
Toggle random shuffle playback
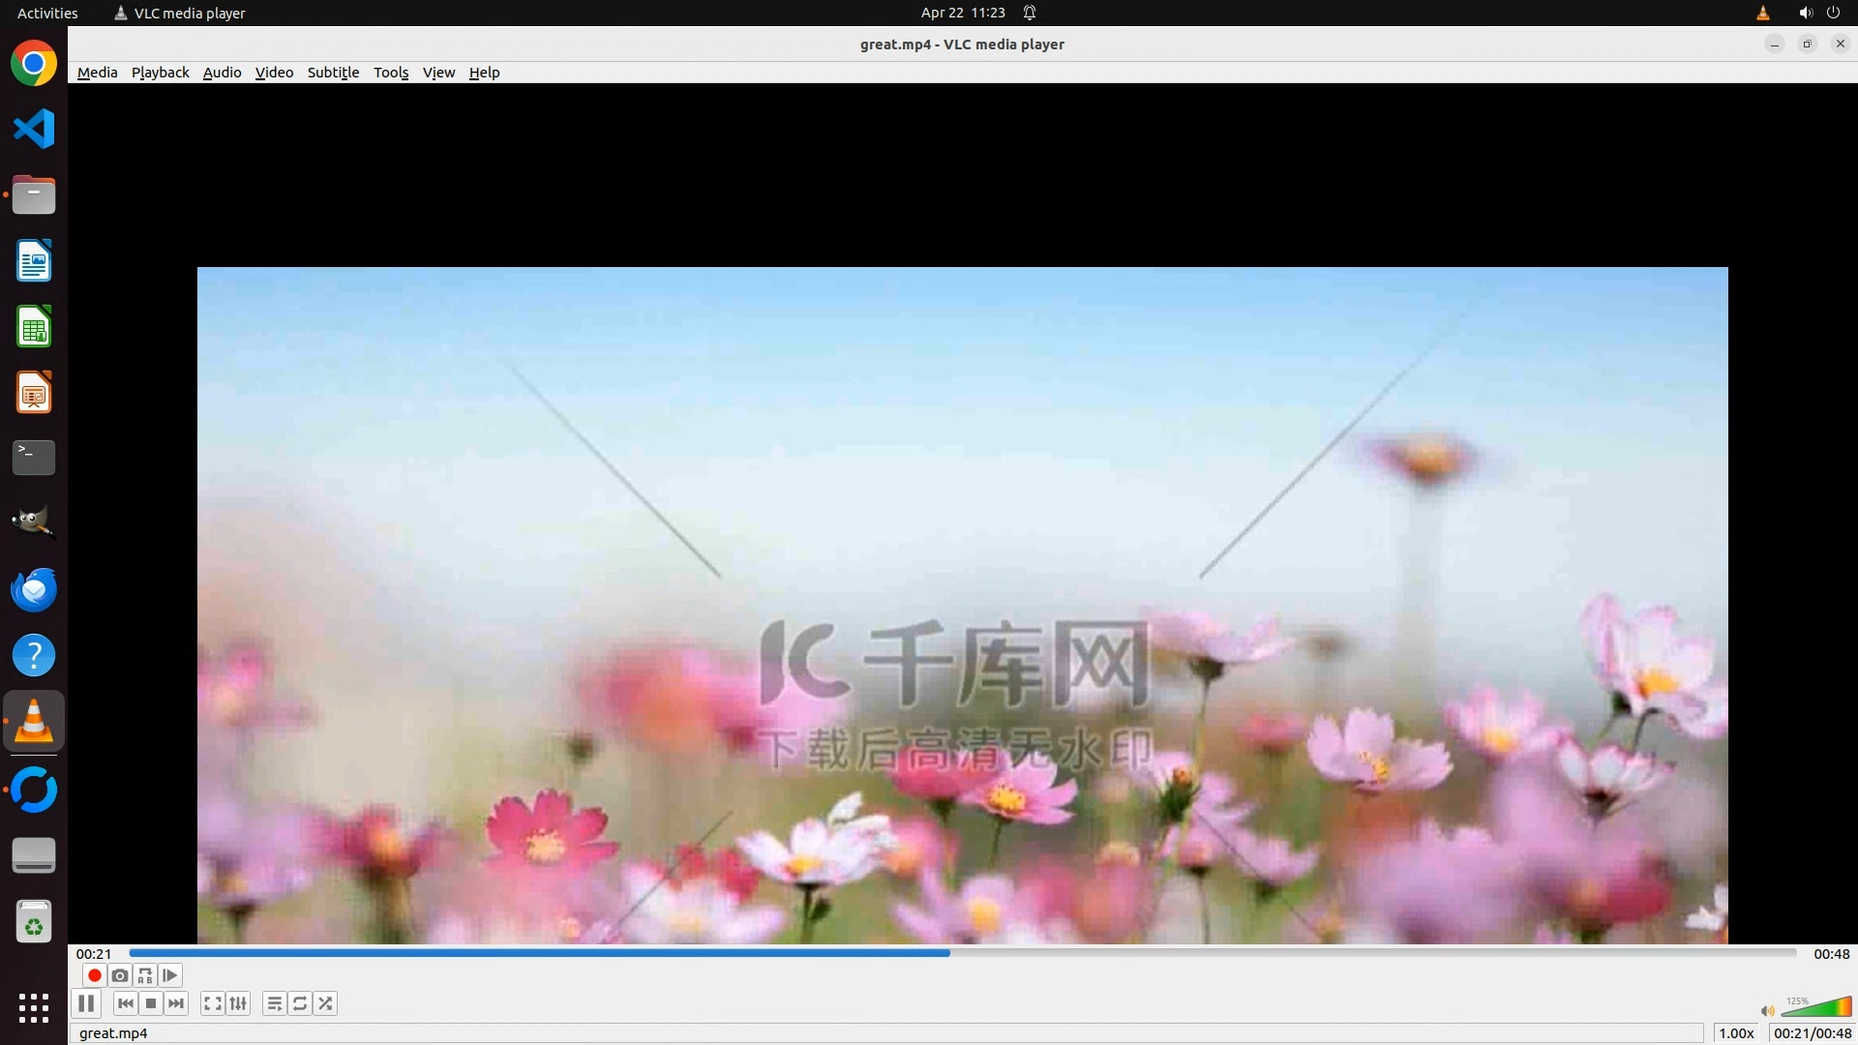click(326, 1003)
